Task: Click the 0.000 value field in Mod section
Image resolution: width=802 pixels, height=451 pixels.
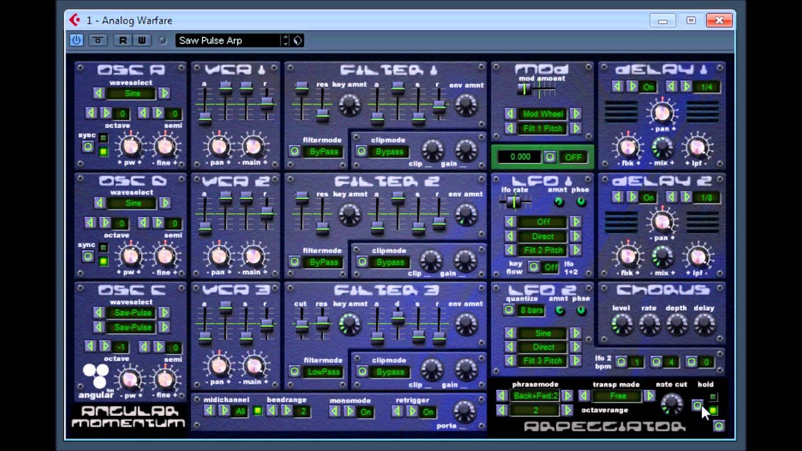Action: tap(519, 157)
